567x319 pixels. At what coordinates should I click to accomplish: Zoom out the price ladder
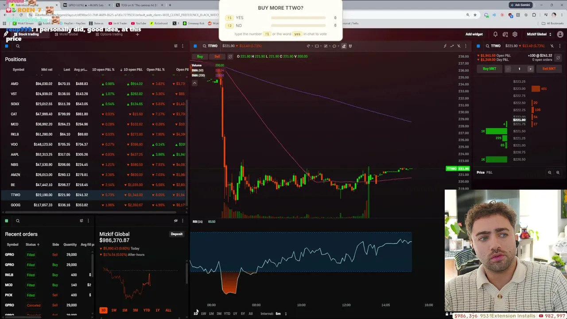point(550,172)
